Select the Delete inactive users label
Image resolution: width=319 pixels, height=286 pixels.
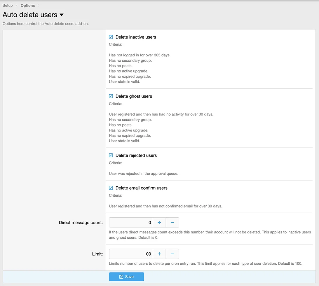click(x=136, y=37)
